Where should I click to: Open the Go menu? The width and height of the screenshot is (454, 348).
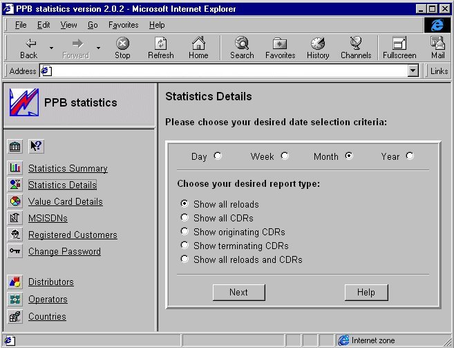click(x=93, y=25)
